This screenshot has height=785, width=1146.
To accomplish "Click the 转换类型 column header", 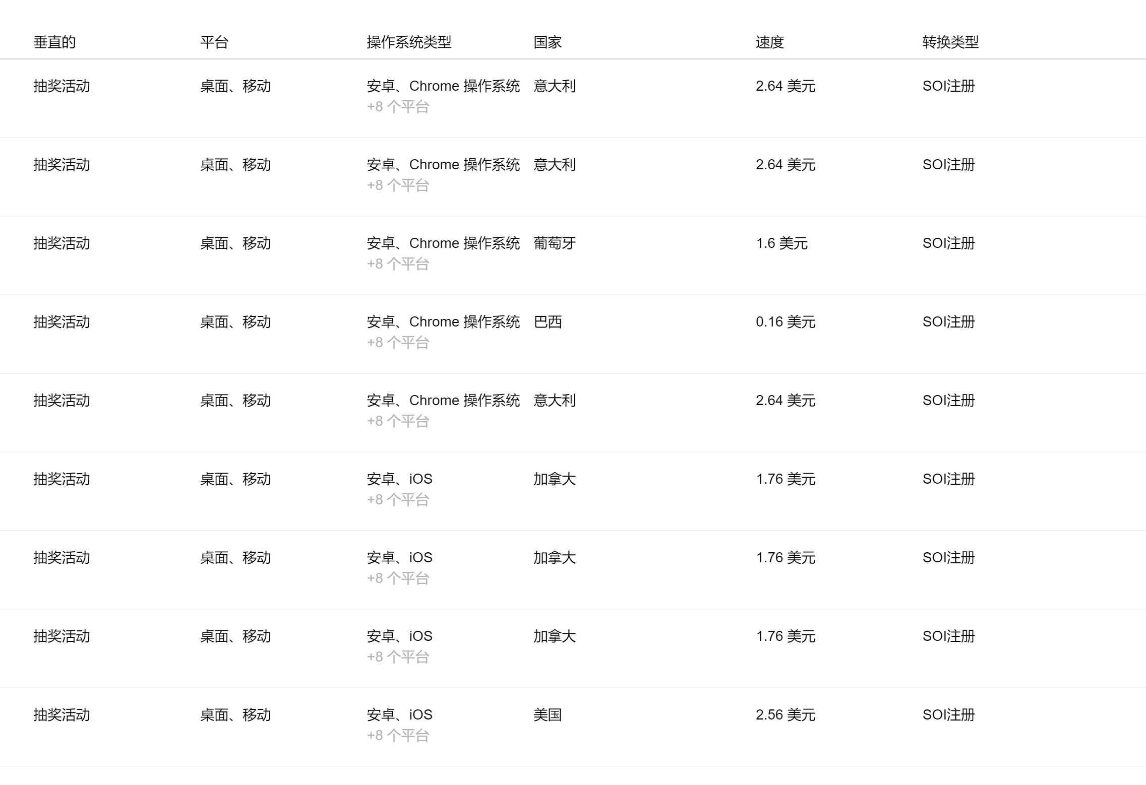I will pyautogui.click(x=950, y=42).
